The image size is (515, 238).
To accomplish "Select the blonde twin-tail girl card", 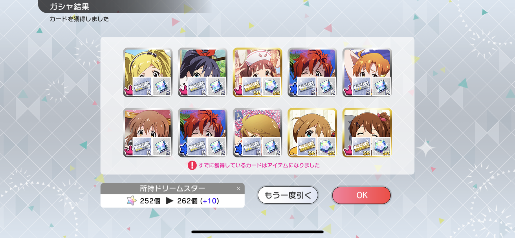I will coord(148,72).
